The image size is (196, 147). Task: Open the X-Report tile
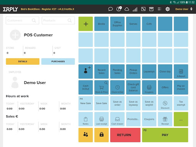pyautogui.click(x=181, y=72)
